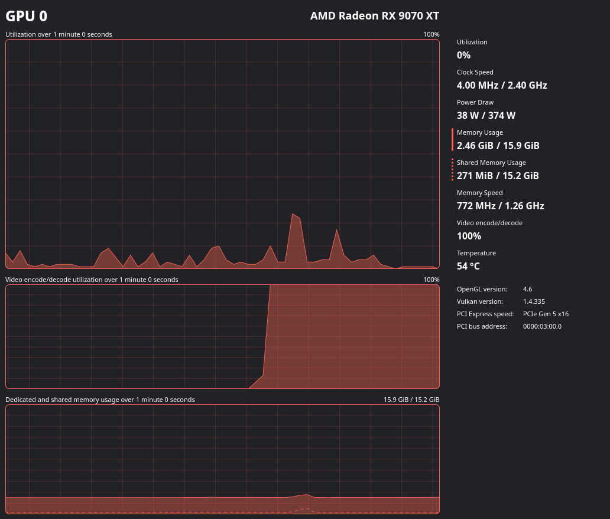Click the Video encode/decode 100% readout
This screenshot has width=610, height=519.
[469, 236]
